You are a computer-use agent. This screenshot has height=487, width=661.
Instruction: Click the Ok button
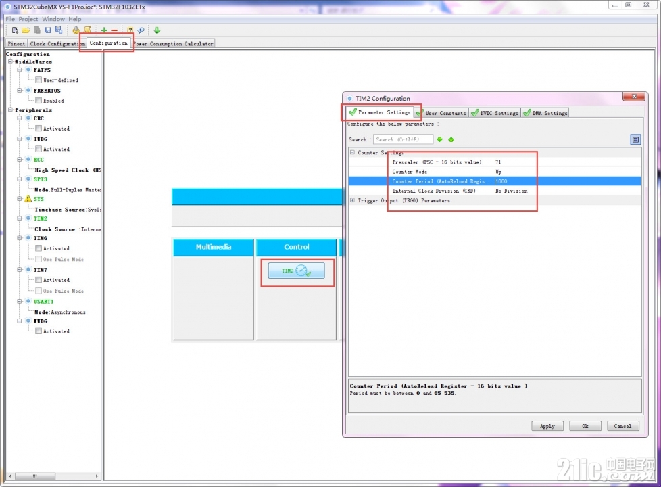585,426
